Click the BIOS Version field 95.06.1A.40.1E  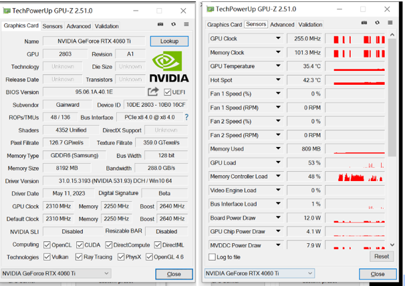94,92
